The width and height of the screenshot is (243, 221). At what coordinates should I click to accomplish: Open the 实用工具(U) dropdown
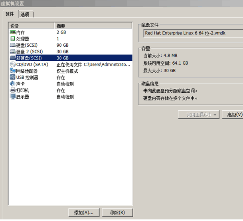[x=199, y=115]
